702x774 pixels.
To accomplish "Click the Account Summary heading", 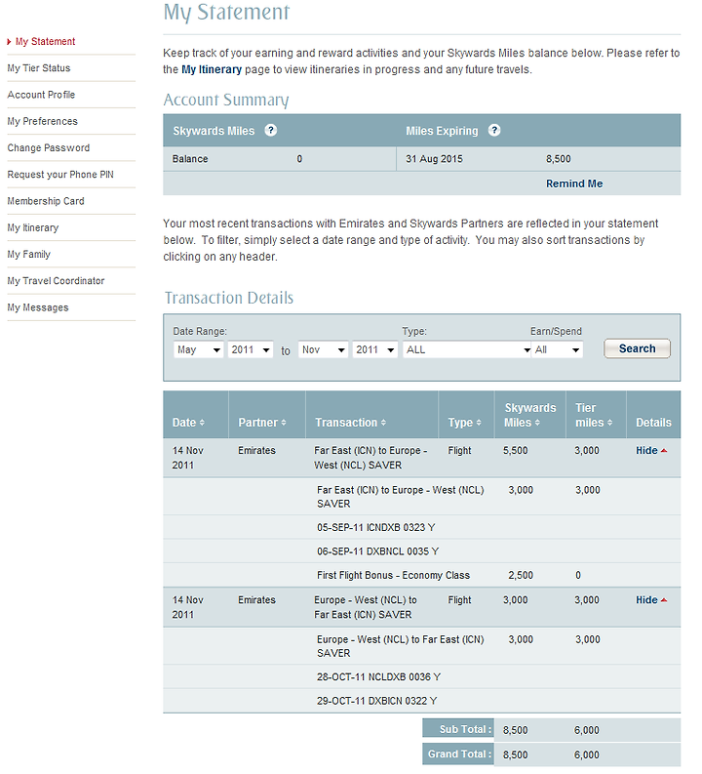I will (x=226, y=100).
